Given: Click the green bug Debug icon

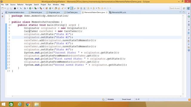Looking at the screenshot, I should pyautogui.click(x=25, y=8).
